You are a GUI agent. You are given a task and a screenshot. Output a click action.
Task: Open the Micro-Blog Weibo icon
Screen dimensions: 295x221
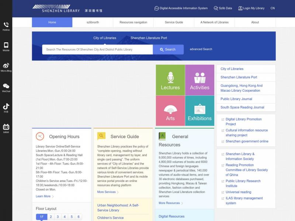click(6, 66)
